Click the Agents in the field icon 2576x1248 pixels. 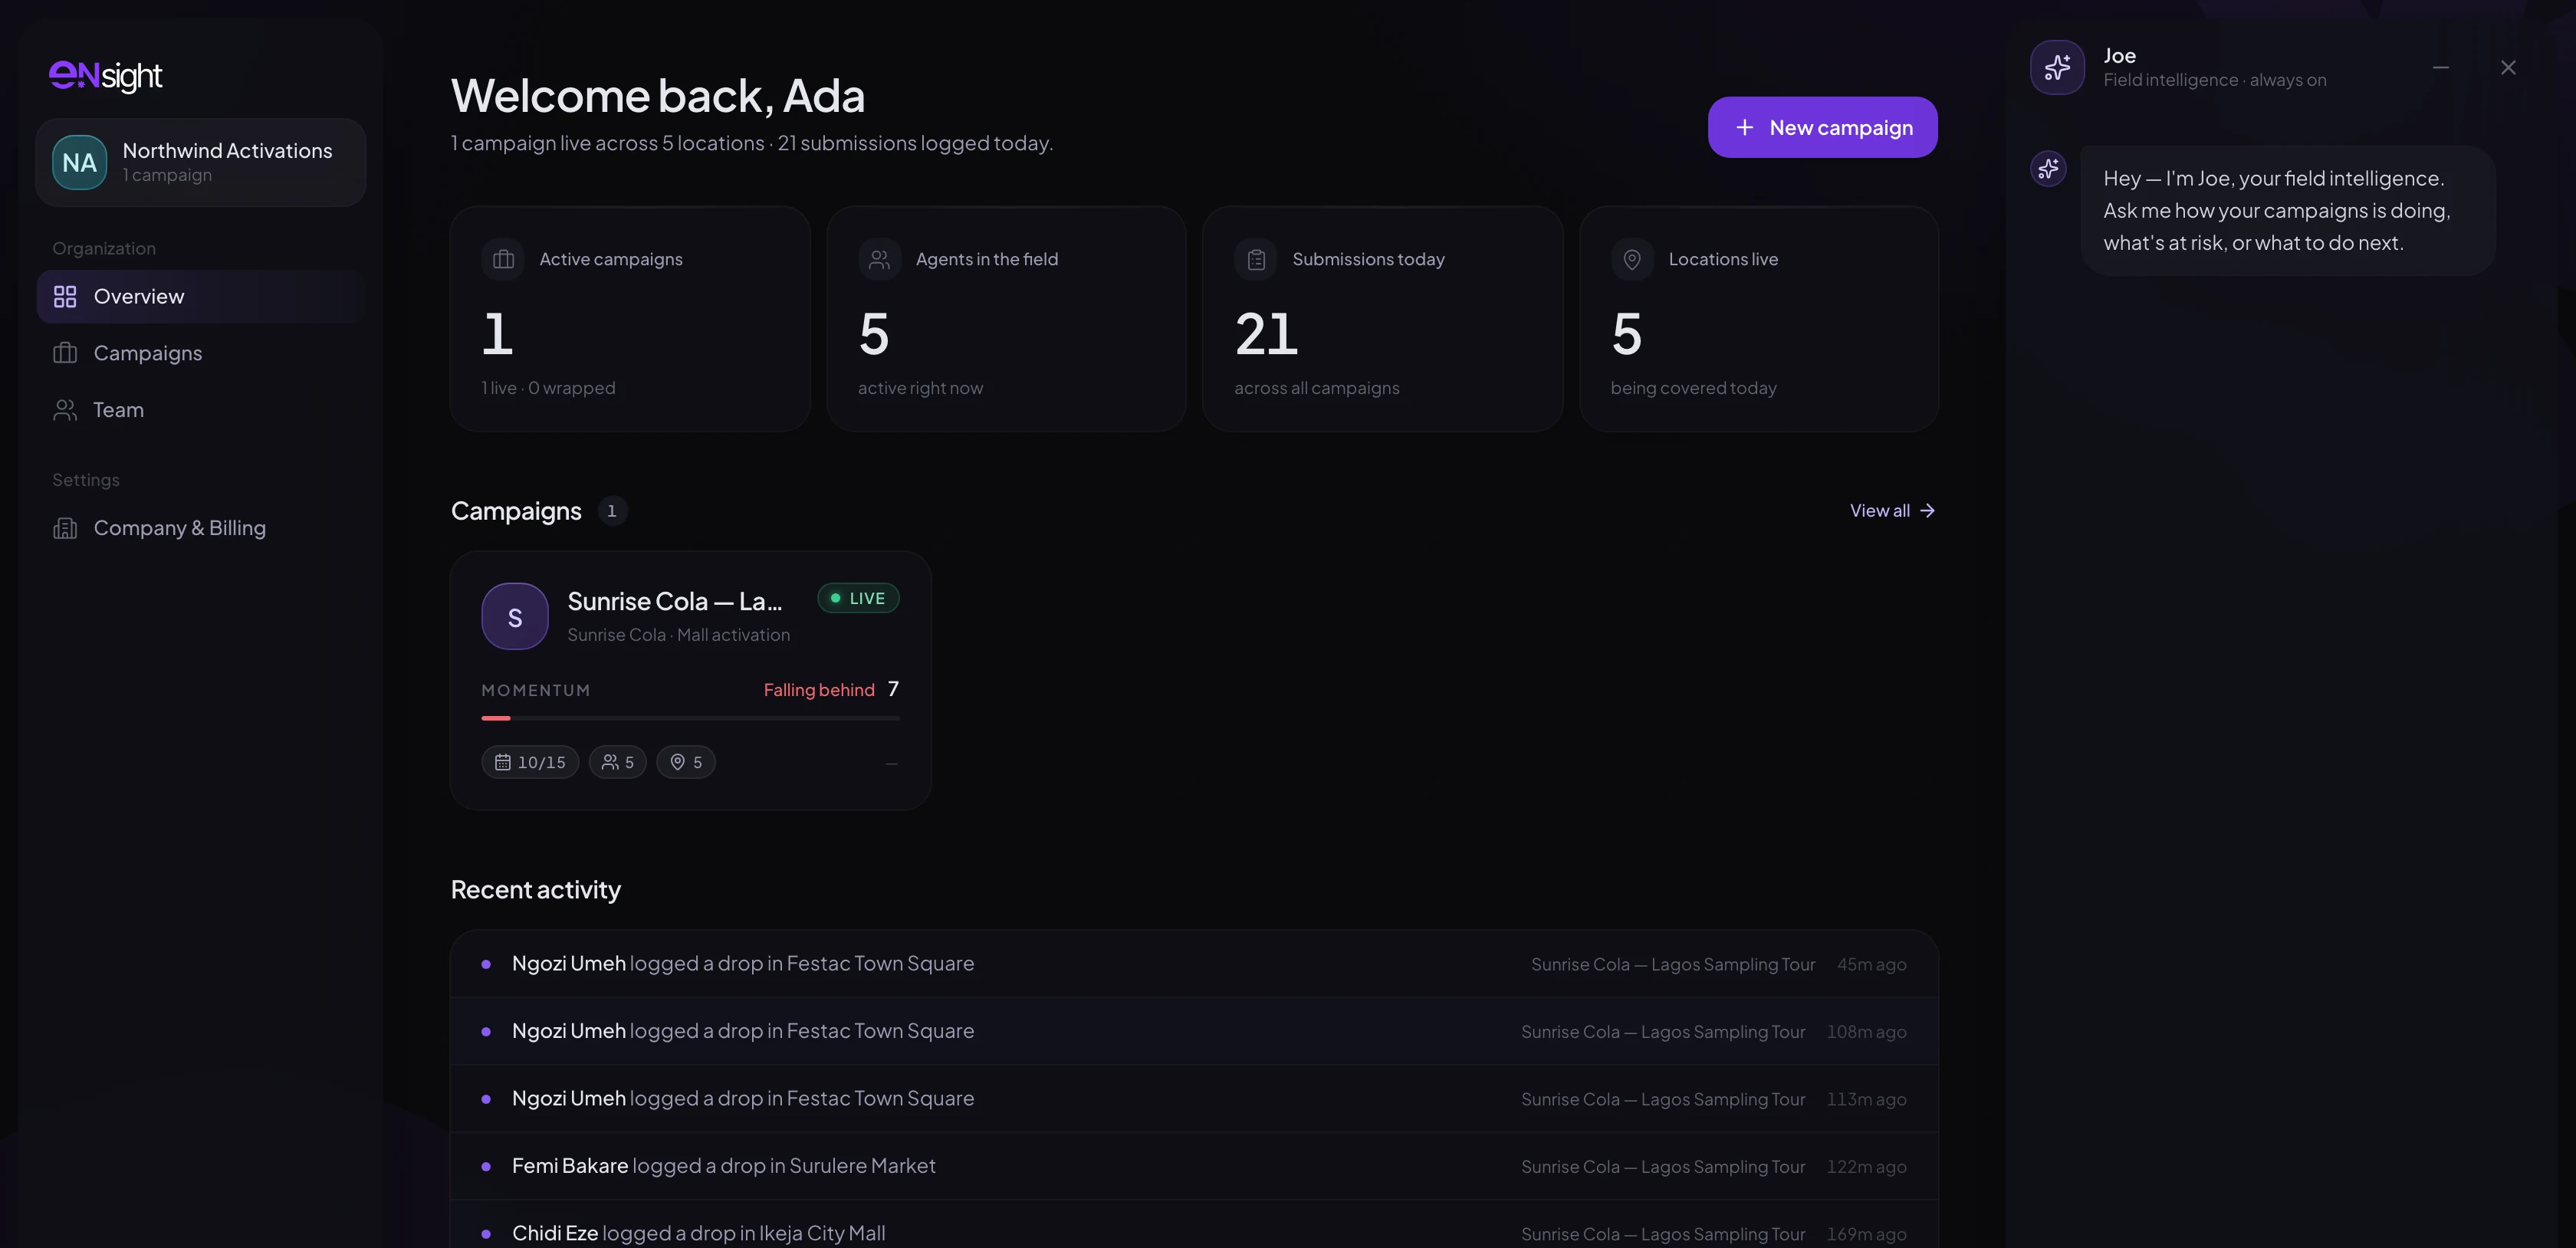coord(879,259)
